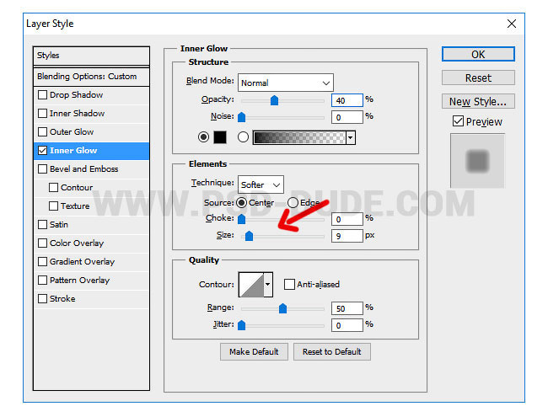Click the New Style... button
The width and height of the screenshot is (548, 417).
click(x=478, y=101)
